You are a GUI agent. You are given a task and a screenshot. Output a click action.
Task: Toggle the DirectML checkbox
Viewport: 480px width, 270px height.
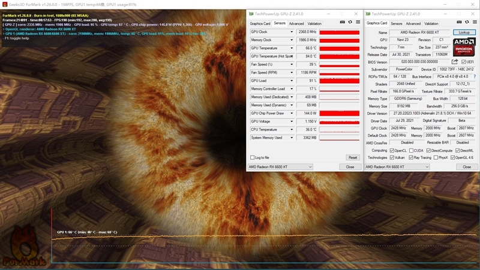click(x=457, y=151)
